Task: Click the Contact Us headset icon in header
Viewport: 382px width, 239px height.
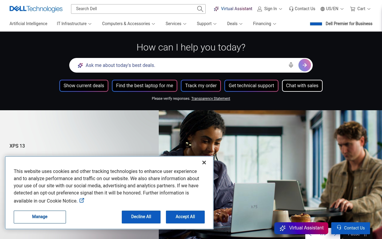Action: [x=291, y=9]
